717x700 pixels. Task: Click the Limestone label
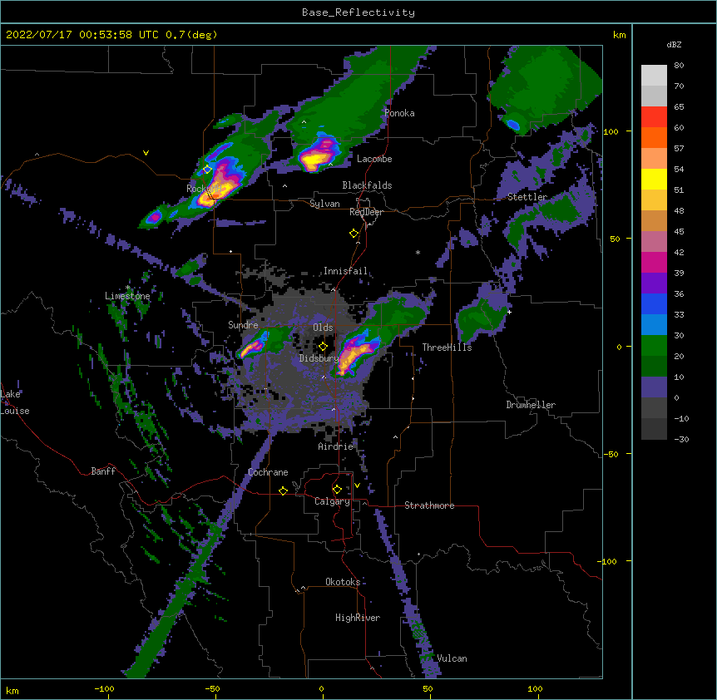(127, 296)
